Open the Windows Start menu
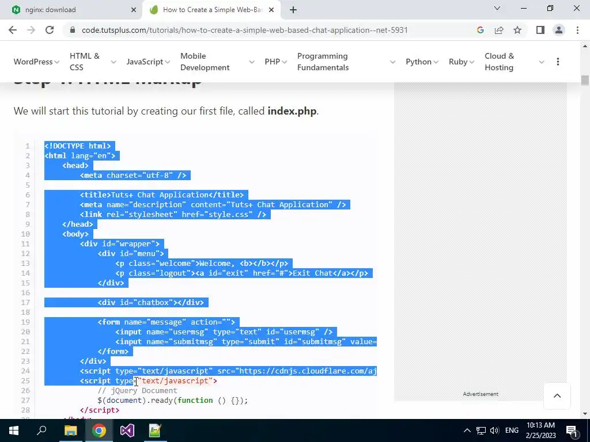The image size is (590, 442). [x=14, y=430]
